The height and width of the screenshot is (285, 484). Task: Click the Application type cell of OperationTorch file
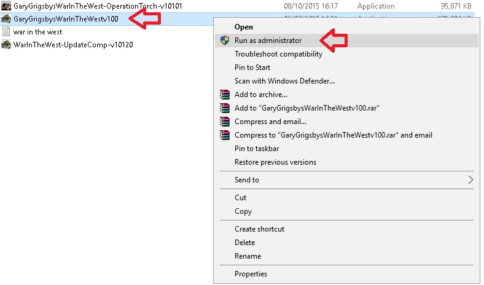click(376, 6)
